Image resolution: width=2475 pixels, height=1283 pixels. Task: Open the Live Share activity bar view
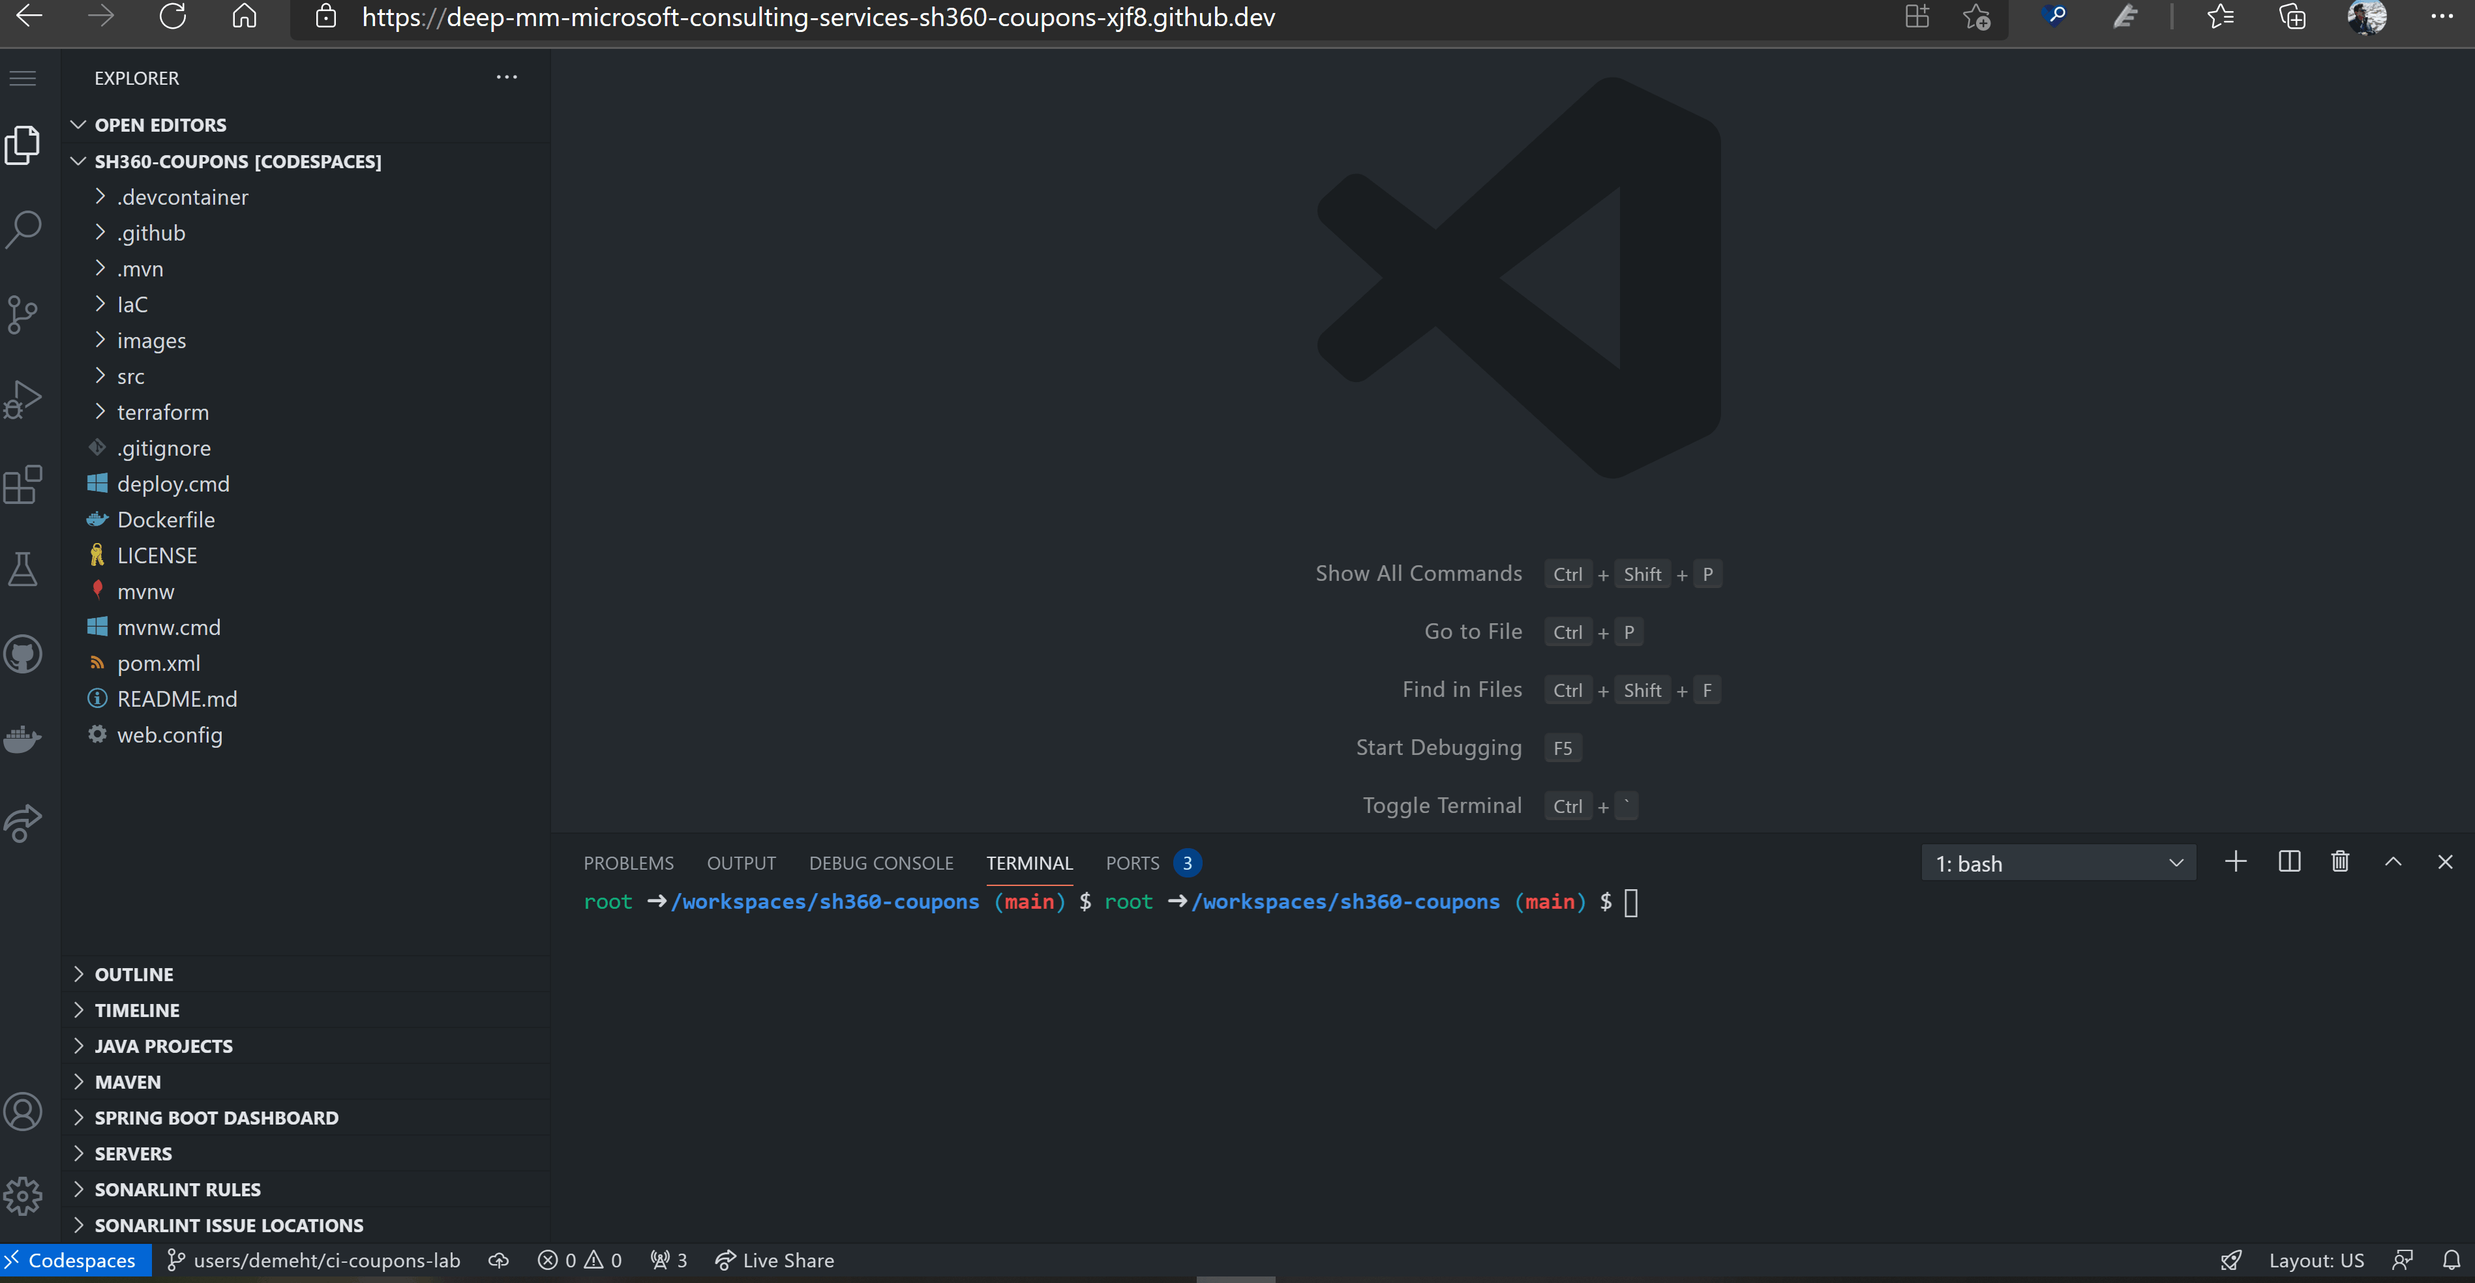(23, 823)
